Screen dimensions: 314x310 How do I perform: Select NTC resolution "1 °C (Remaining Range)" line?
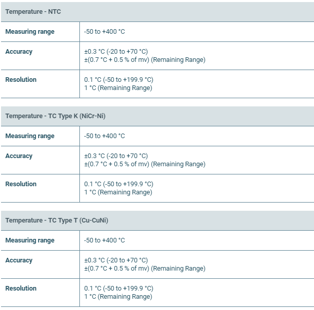point(118,88)
